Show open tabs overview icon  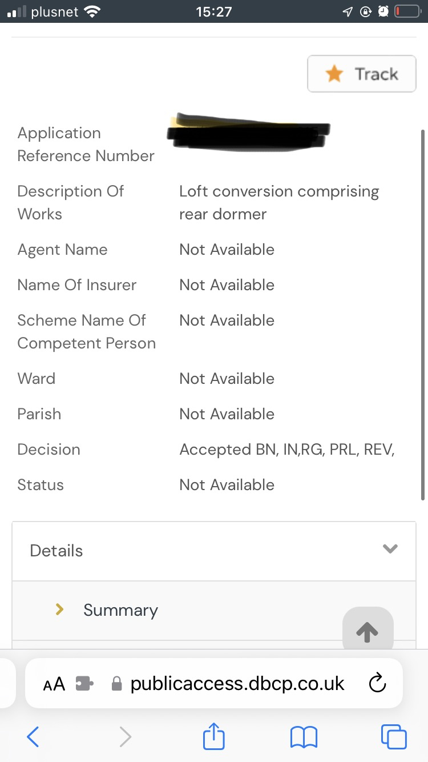394,737
